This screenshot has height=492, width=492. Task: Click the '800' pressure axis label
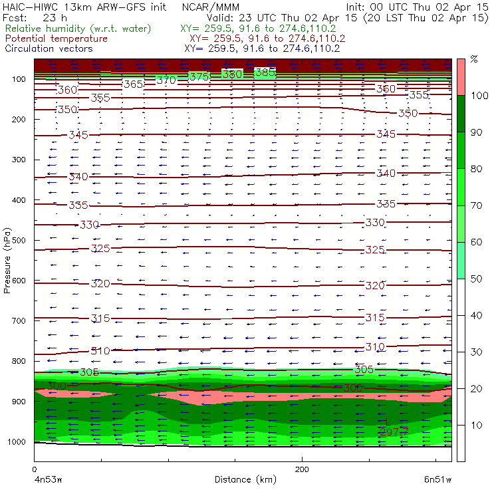coord(19,361)
